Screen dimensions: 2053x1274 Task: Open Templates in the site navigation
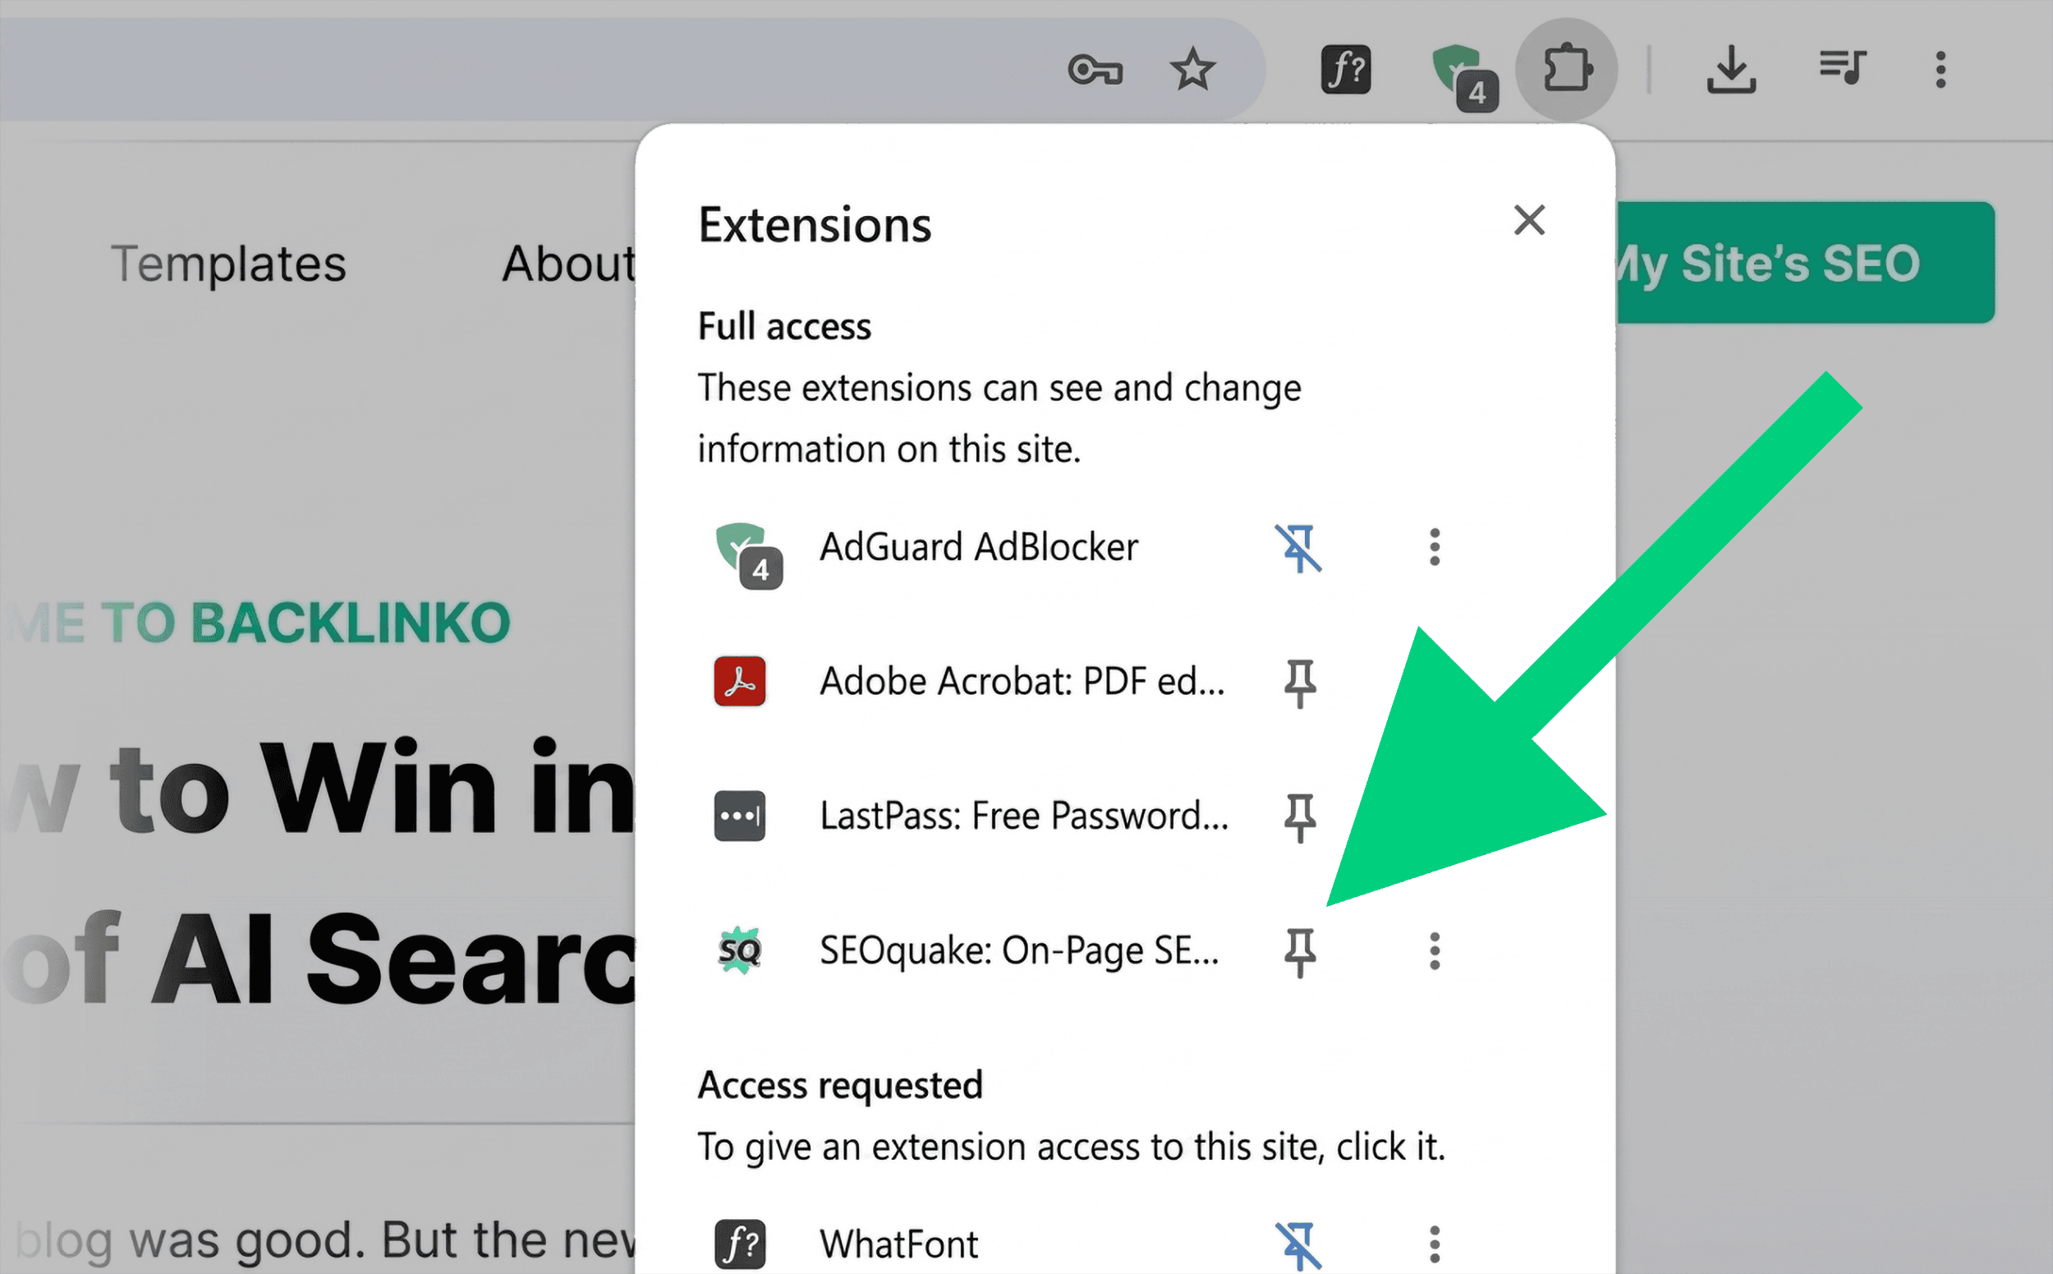tap(228, 264)
